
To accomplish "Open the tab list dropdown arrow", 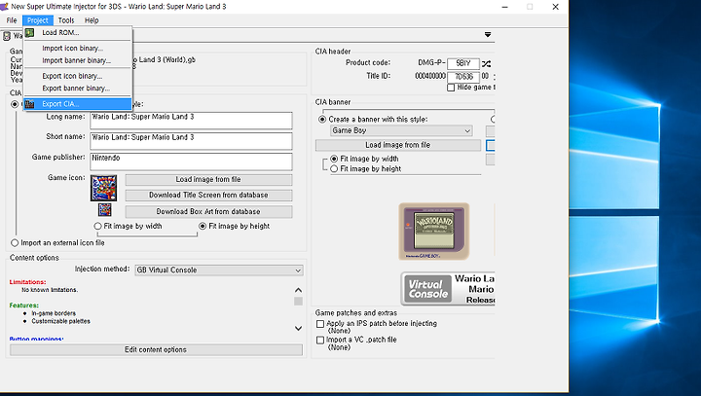I will click(488, 34).
